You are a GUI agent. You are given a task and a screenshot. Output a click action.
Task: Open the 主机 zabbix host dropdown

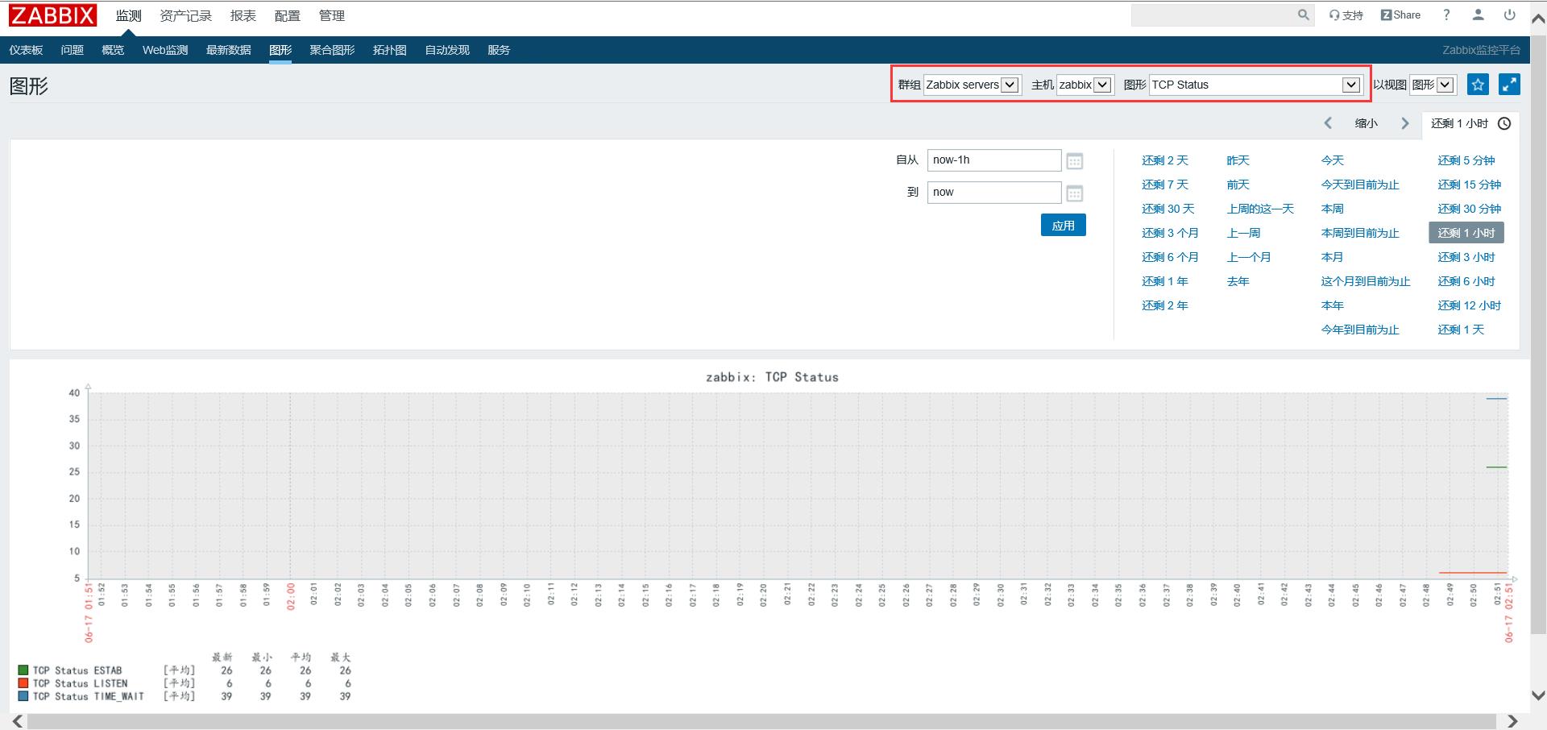tap(1085, 85)
